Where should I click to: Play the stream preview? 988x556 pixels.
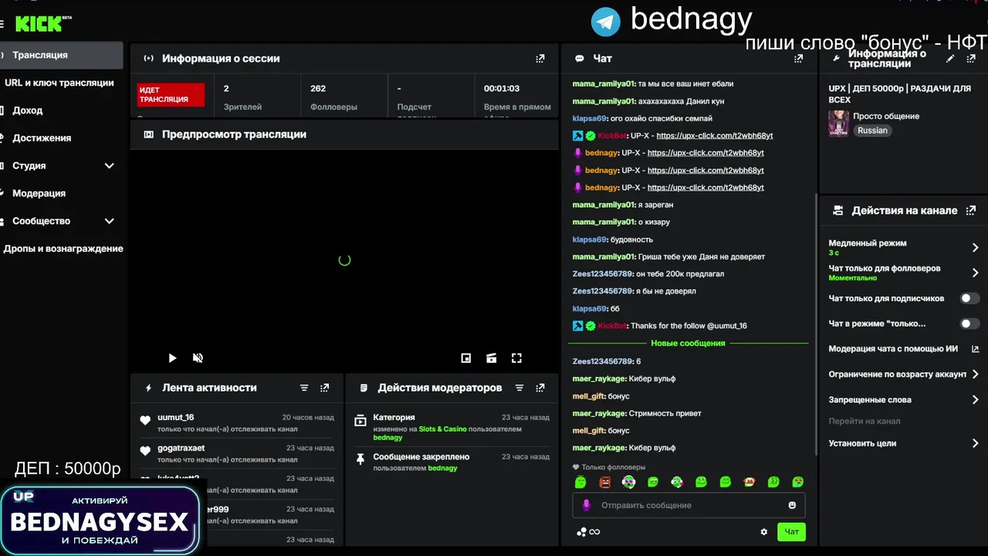172,358
